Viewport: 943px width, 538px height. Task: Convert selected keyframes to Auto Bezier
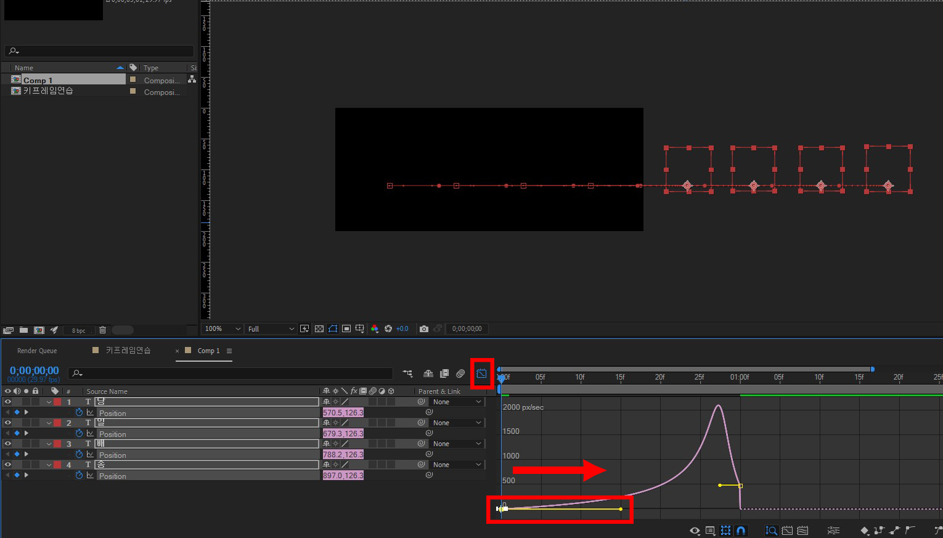click(910, 531)
